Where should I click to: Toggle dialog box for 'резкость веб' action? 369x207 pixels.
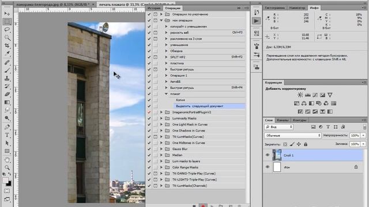pos(155,33)
